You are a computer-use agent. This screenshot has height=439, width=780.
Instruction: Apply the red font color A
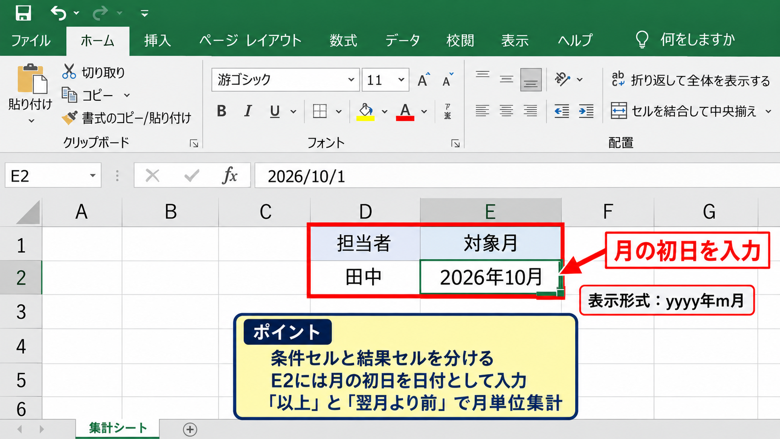pyautogui.click(x=405, y=111)
